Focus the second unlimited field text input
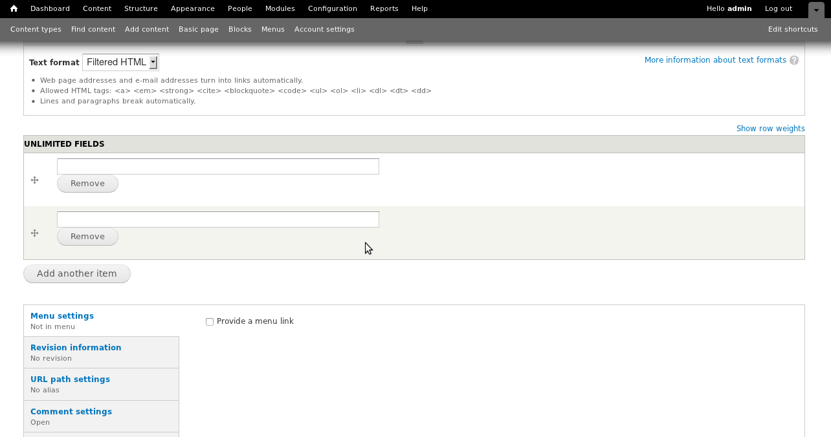 [218, 219]
